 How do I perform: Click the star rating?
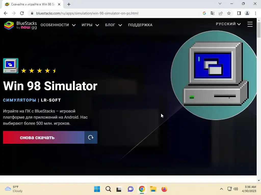tap(39, 71)
